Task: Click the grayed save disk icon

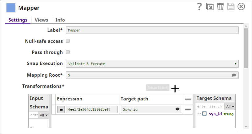Action: pos(231,7)
